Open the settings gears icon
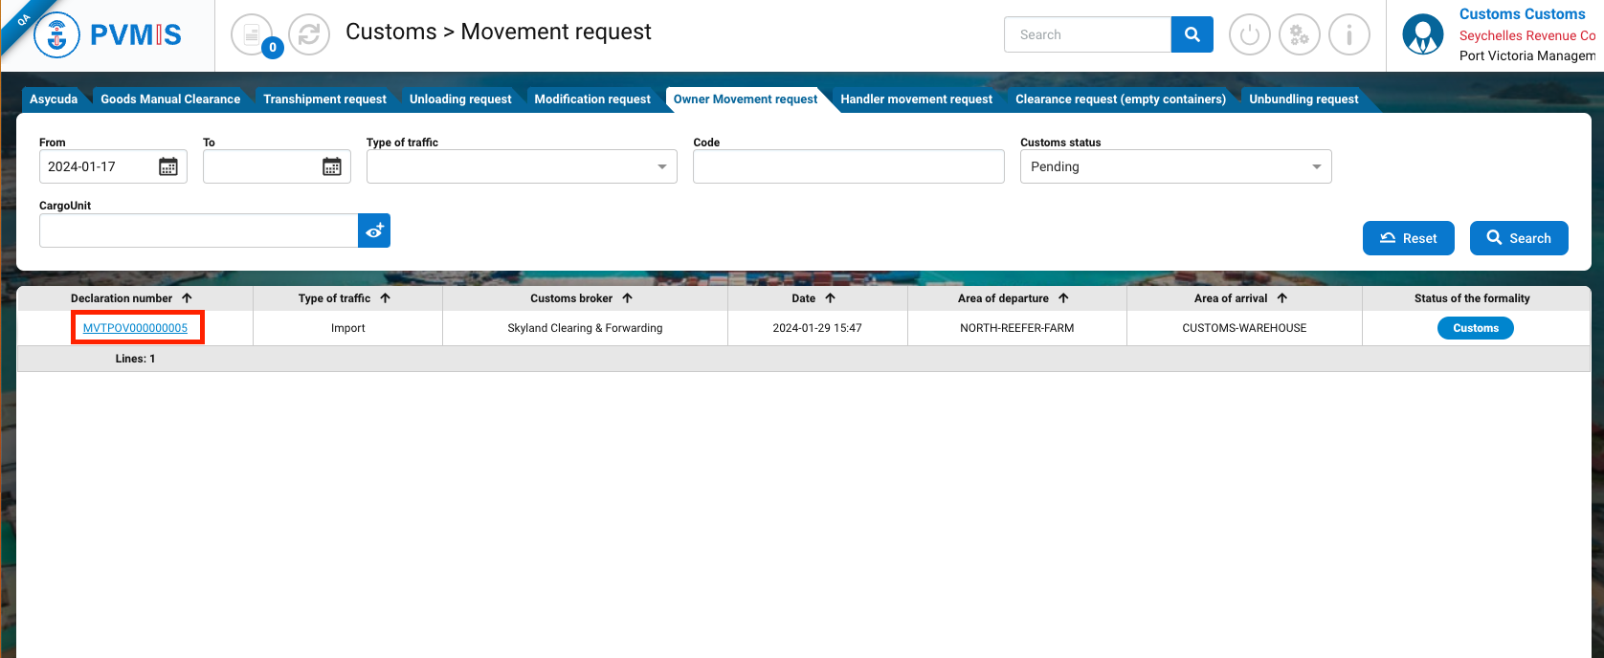 [x=1299, y=35]
